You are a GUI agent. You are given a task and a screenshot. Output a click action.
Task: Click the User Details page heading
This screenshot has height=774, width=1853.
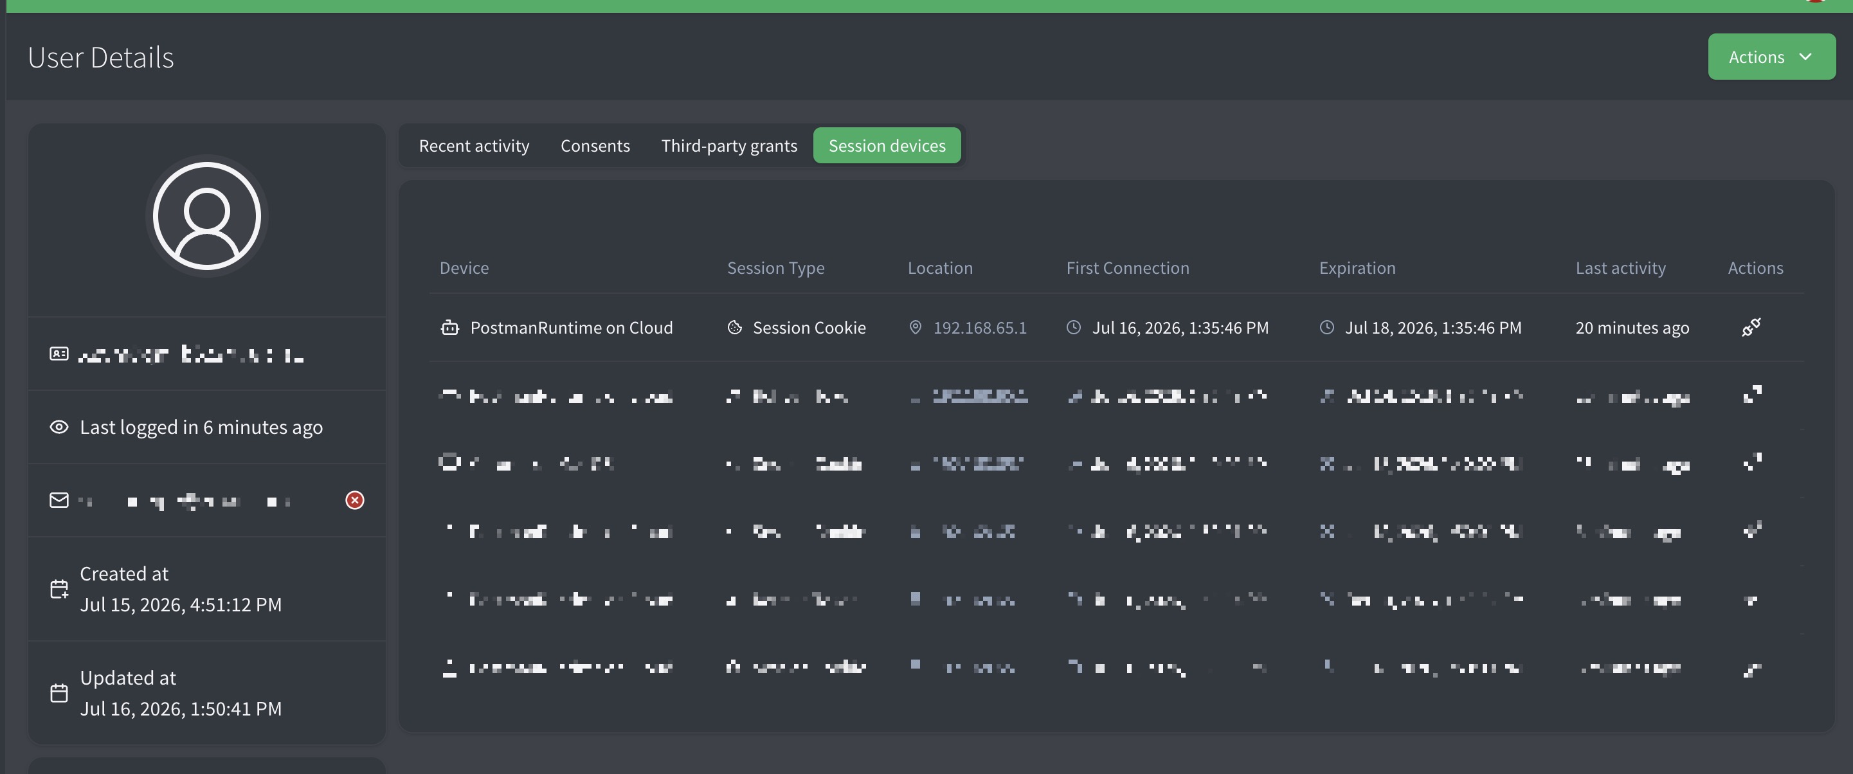point(101,58)
